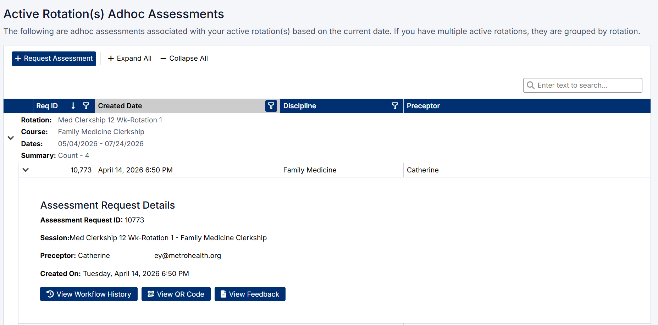This screenshot has width=658, height=325.
Task: Click the magnifying glass in the search box
Action: [x=531, y=85]
